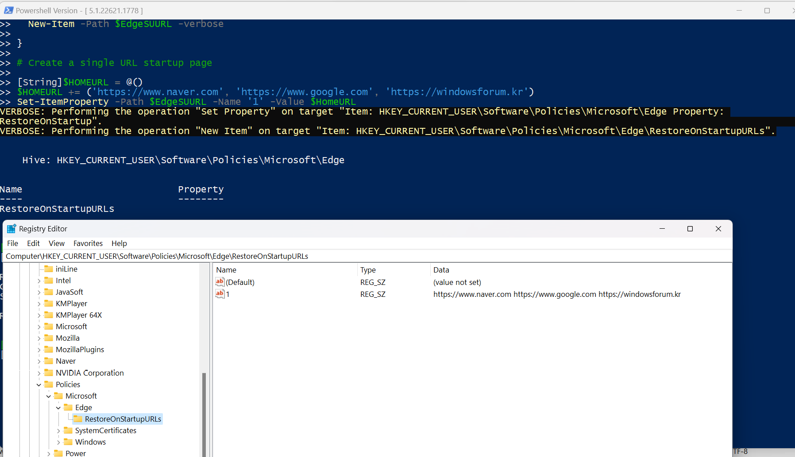Open the Favorites menu in Registry Editor
Image resolution: width=795 pixels, height=457 pixels.
click(x=88, y=243)
